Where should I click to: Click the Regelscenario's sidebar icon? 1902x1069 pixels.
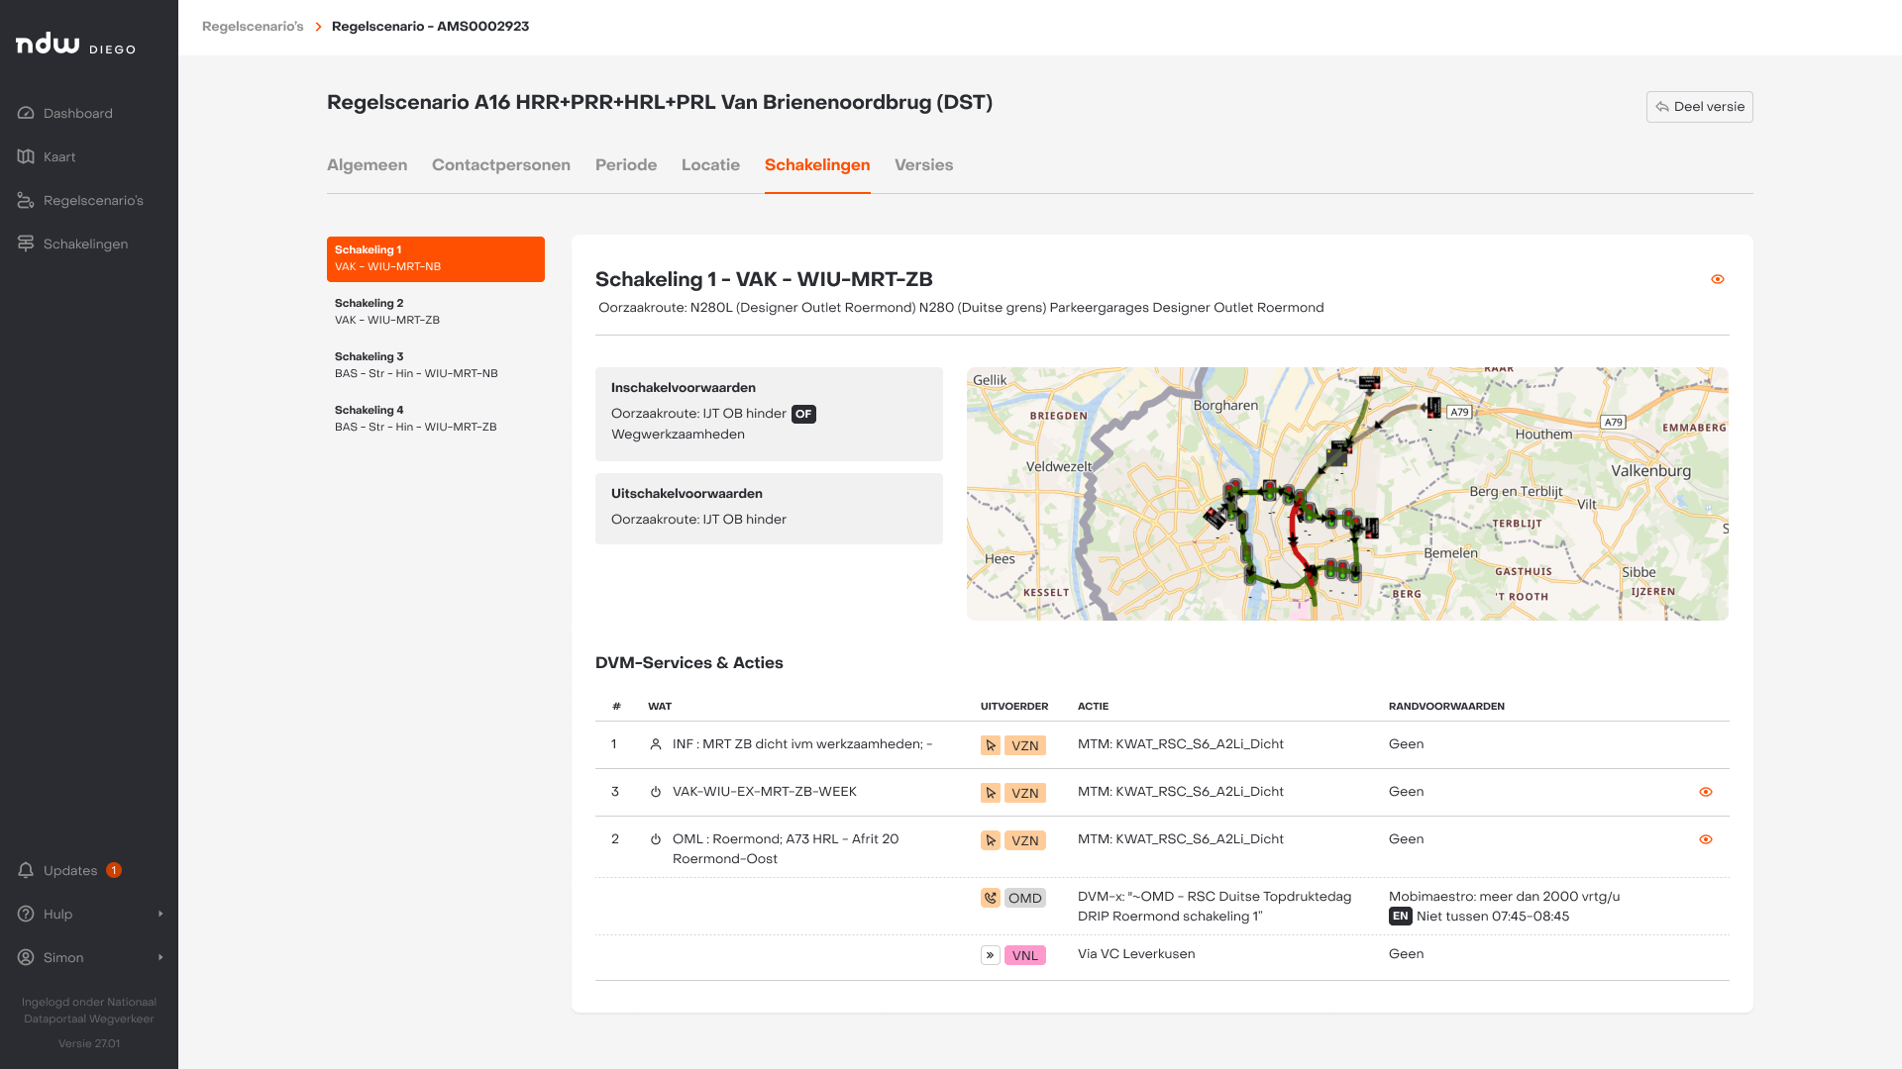(x=26, y=200)
